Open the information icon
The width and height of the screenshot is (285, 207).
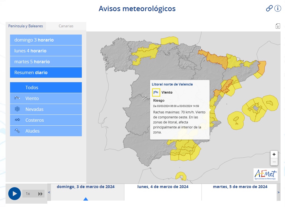tap(278, 8)
